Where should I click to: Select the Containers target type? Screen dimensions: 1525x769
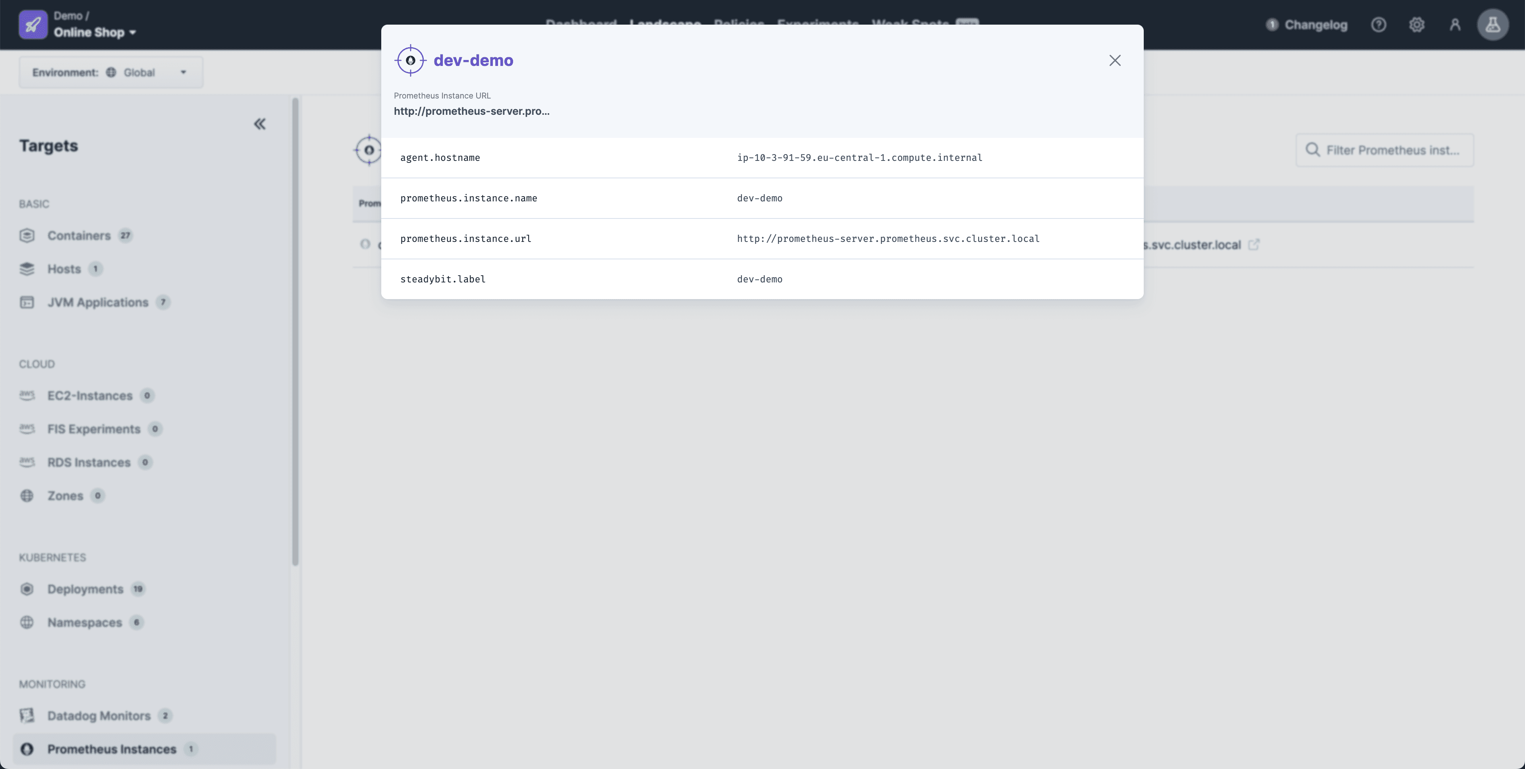79,235
